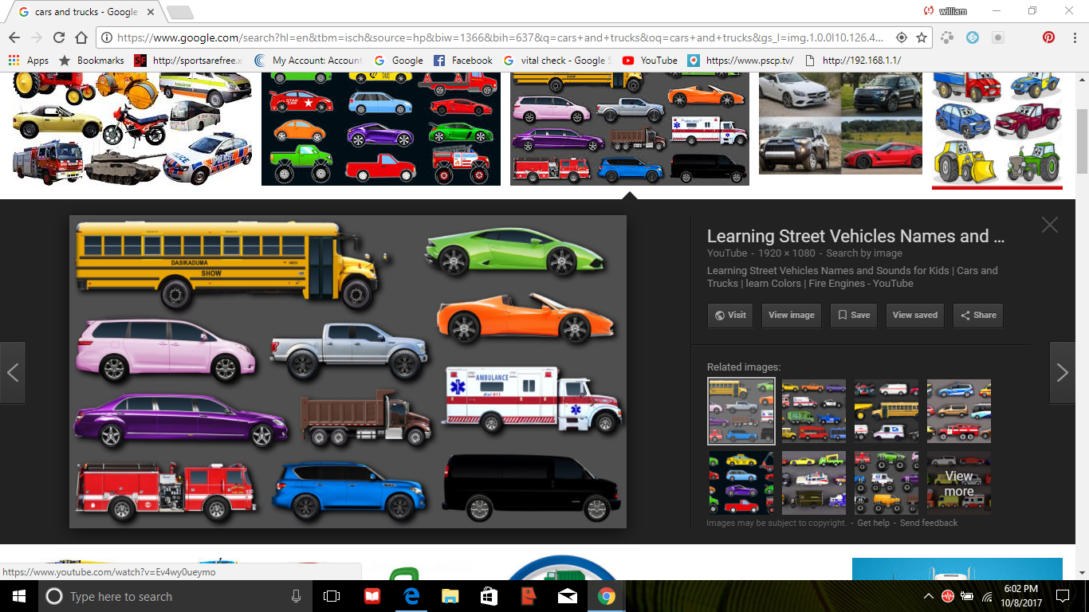Click the View image button

point(792,315)
